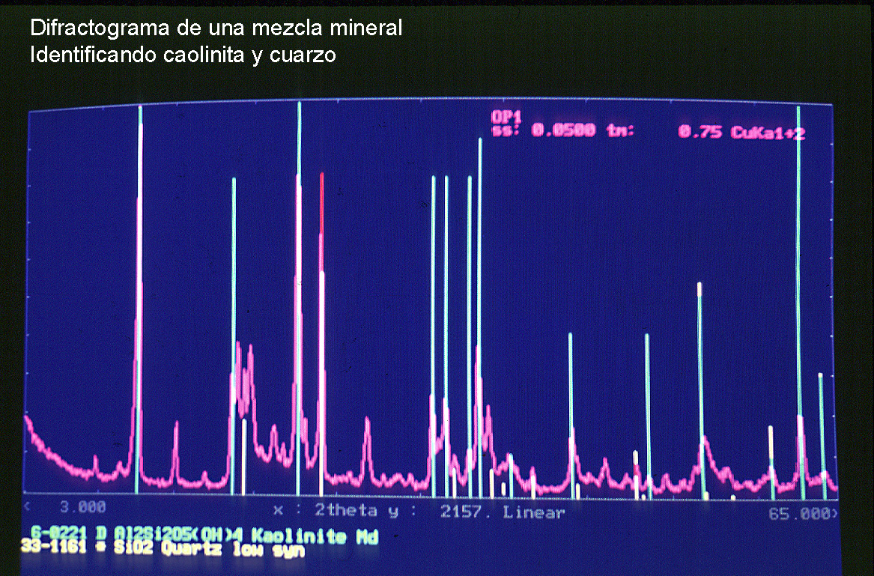Select the SiO2 Quartz low syn line
874x576 pixels.
(x=163, y=549)
